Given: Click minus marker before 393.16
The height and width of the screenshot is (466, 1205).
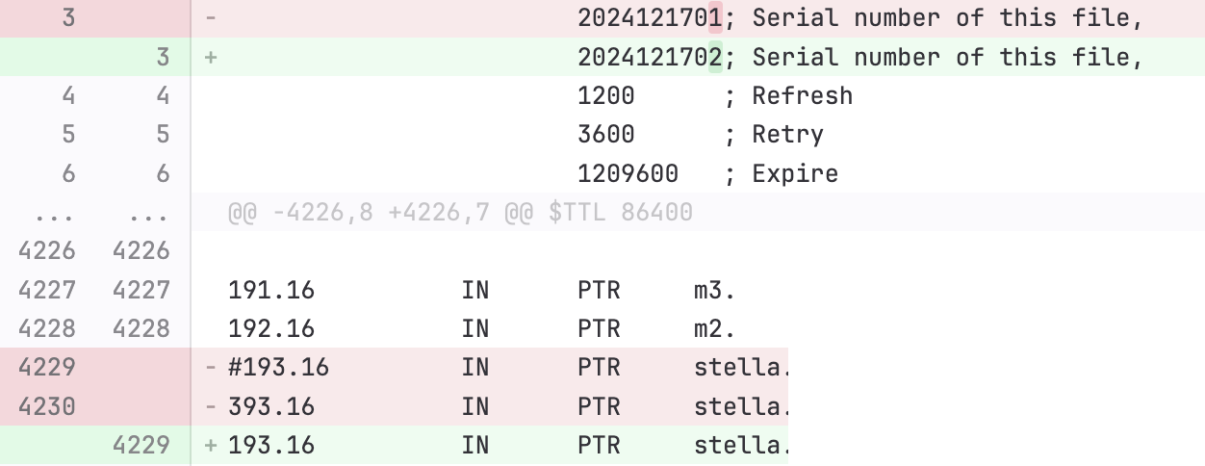Looking at the screenshot, I should pos(211,406).
